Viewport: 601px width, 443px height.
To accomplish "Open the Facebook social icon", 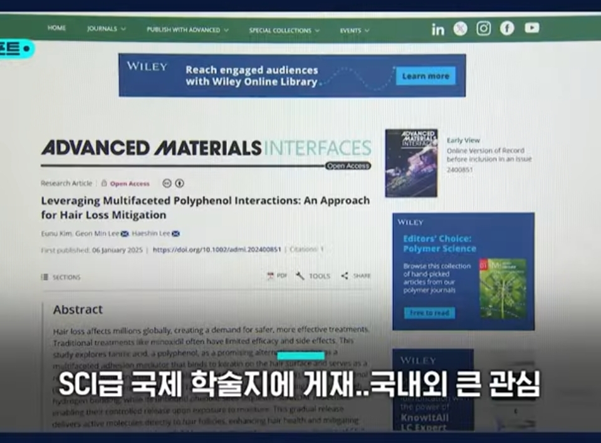I will 507,28.
